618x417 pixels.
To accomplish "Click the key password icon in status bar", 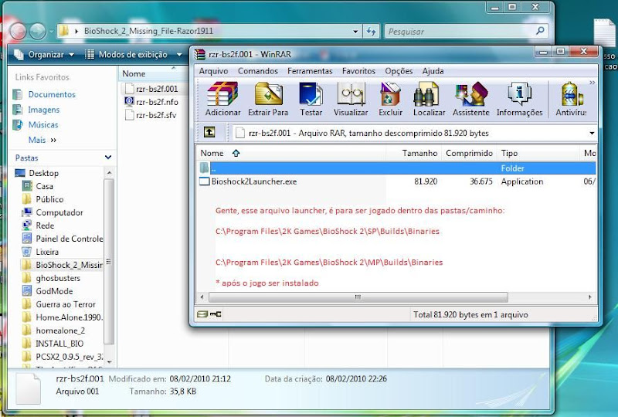I will pyautogui.click(x=216, y=314).
